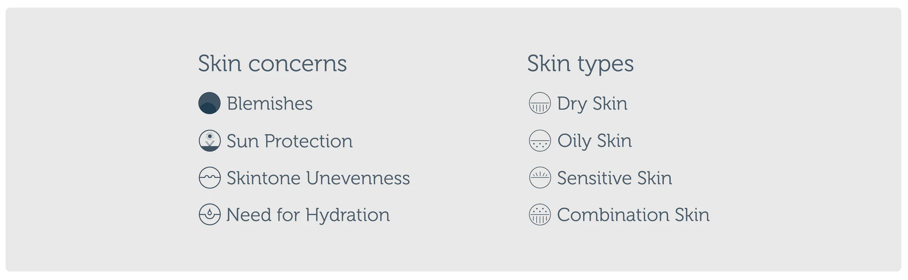
Task: Open the Combination Skin text link
Action: (633, 215)
